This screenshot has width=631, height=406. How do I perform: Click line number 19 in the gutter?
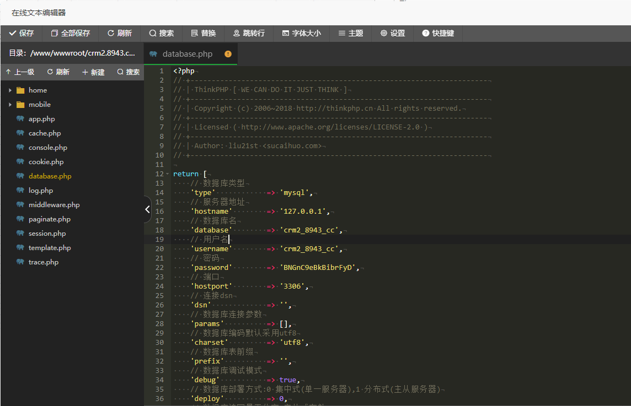click(159, 240)
